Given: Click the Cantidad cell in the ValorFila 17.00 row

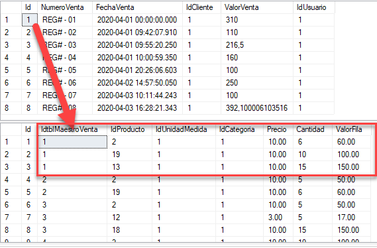Looking at the screenshot, I should 313,217.
